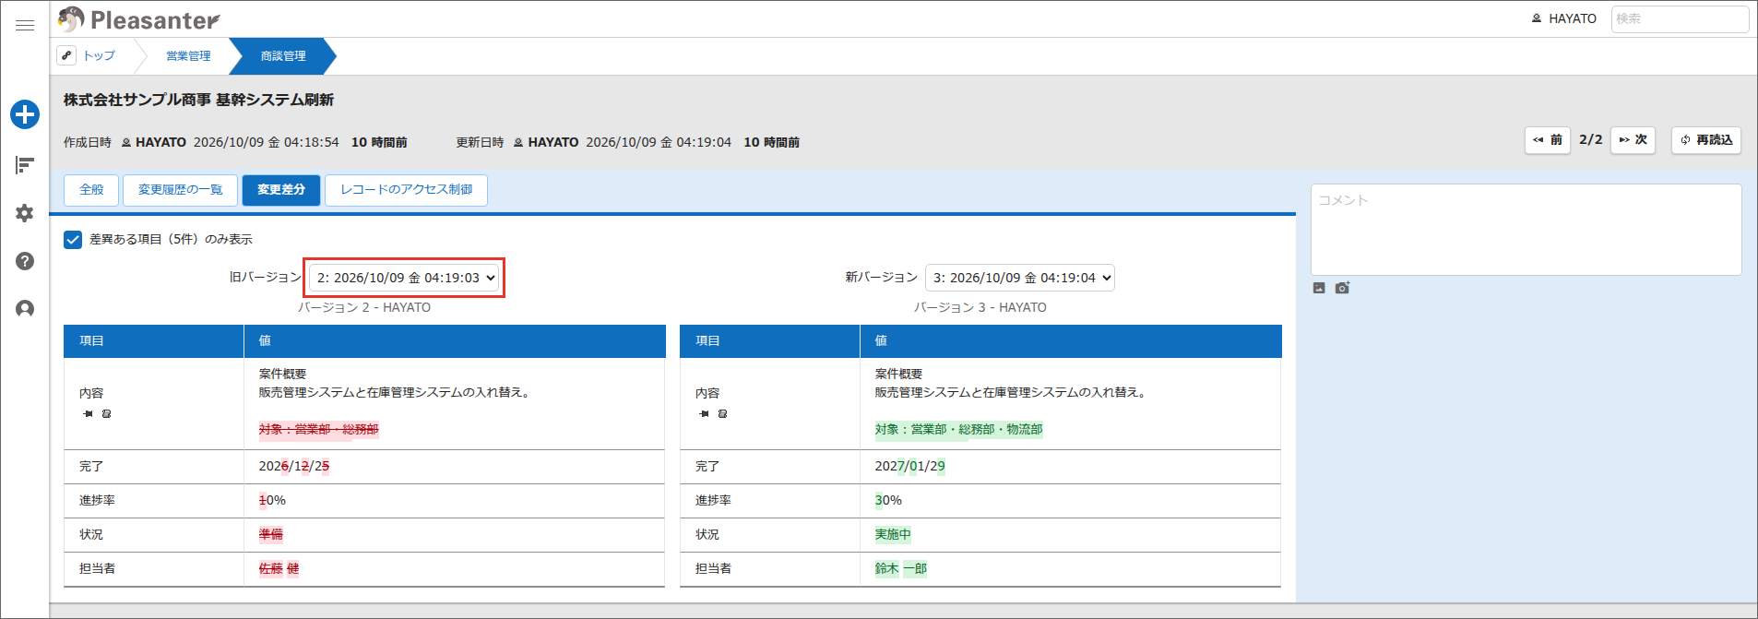The width and height of the screenshot is (1758, 619).
Task: Click the new 状況 value 実施中
Action: (893, 535)
